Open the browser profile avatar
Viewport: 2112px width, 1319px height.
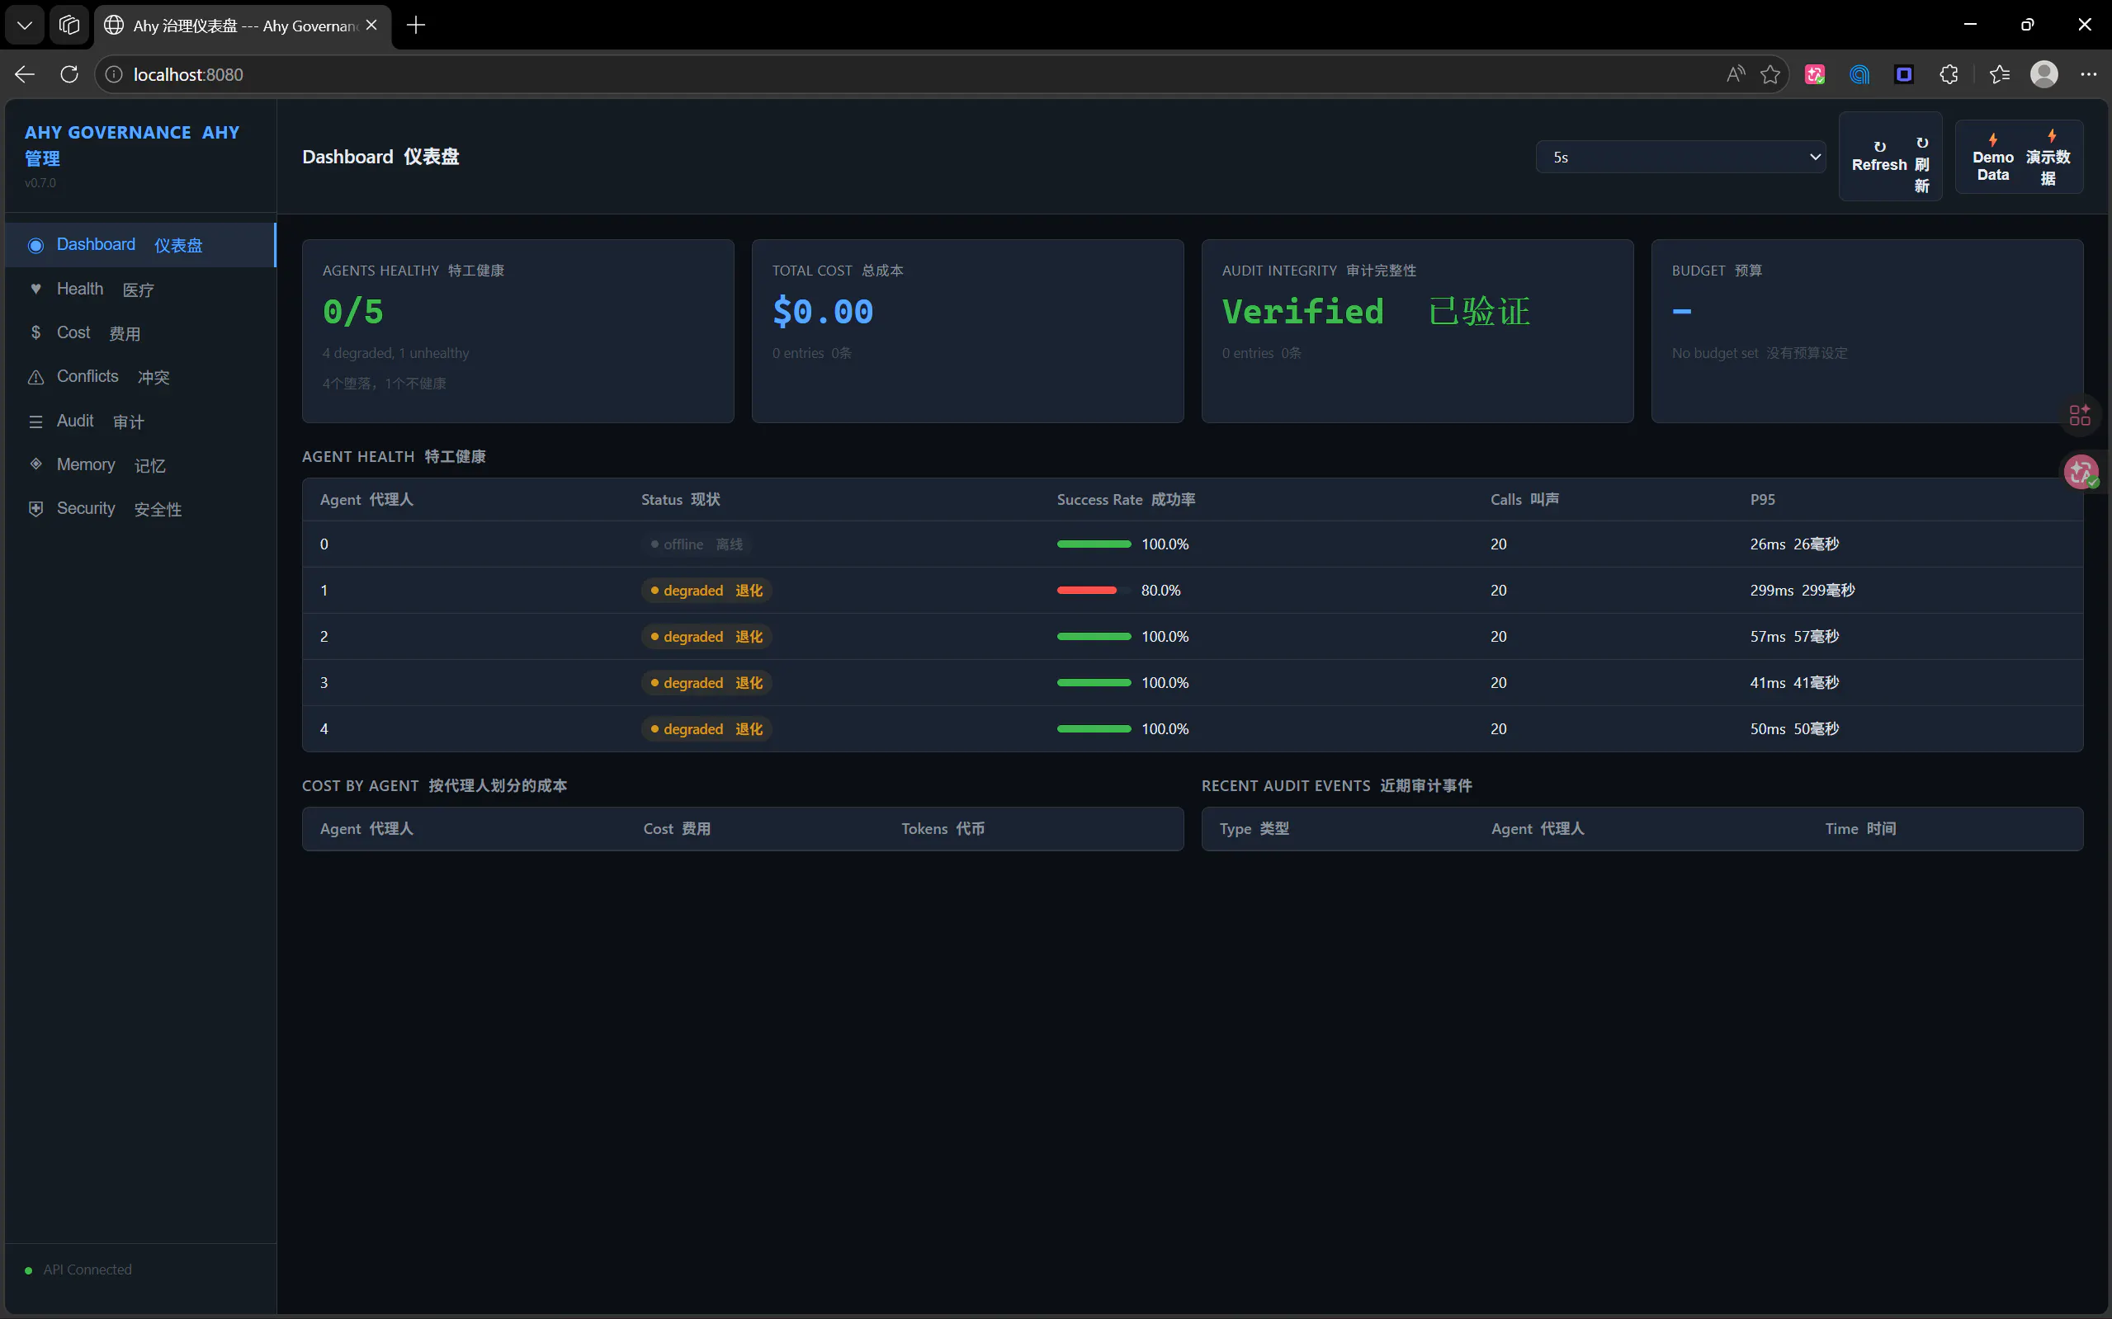(x=2044, y=74)
